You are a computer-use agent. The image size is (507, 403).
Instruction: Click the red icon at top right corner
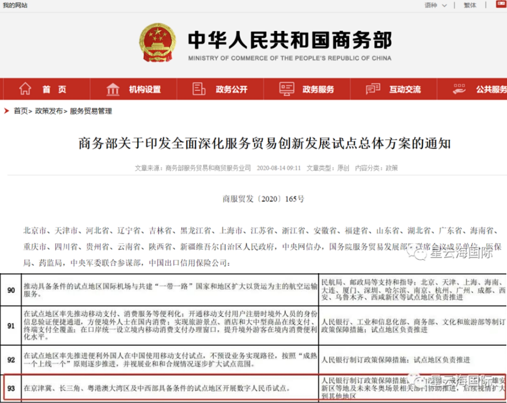[x=501, y=4]
